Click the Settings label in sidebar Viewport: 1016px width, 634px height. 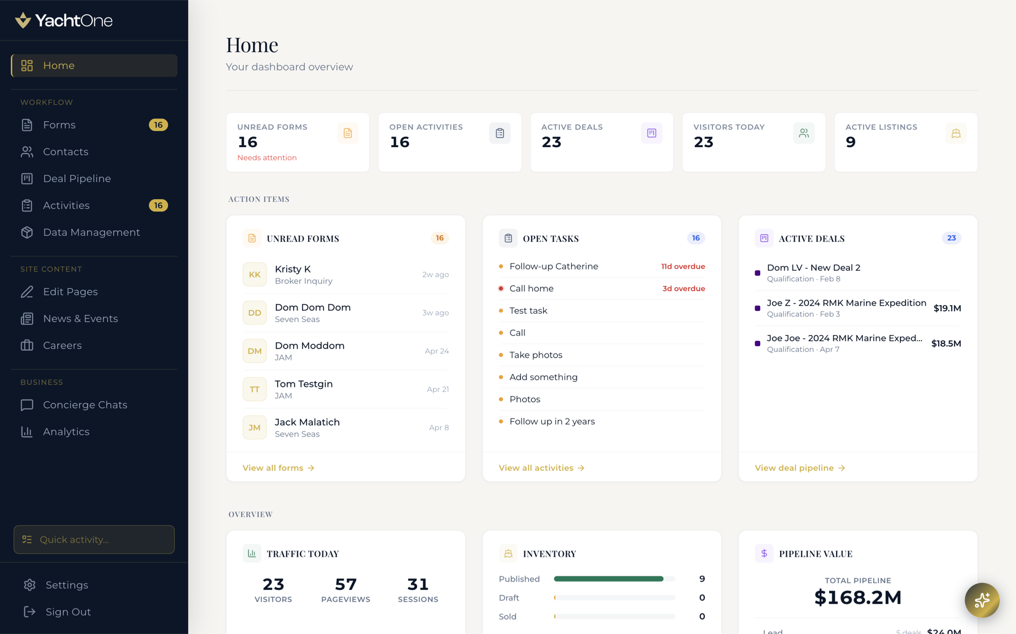point(67,585)
